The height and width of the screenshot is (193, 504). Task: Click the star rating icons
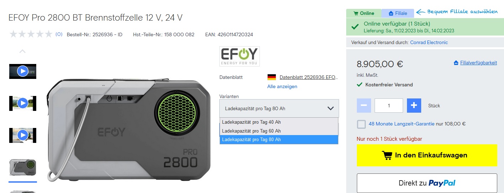pyautogui.click(x=31, y=34)
